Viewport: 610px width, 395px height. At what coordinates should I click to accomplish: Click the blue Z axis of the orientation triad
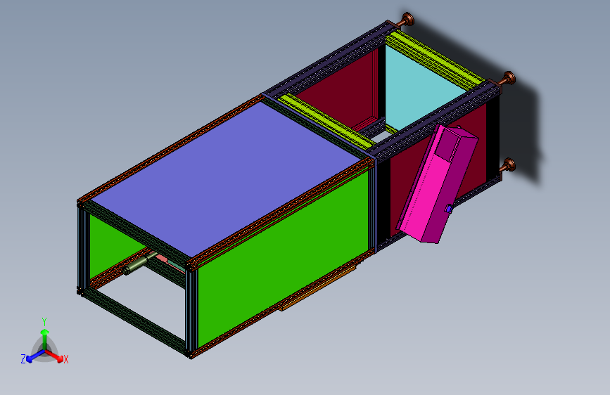pos(36,356)
